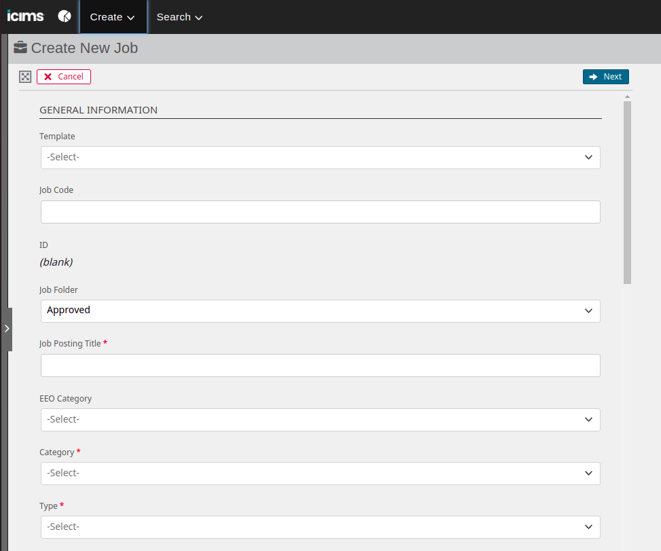Open the Job Folder dropdown showing Approved
This screenshot has height=551, width=661.
pyautogui.click(x=321, y=311)
